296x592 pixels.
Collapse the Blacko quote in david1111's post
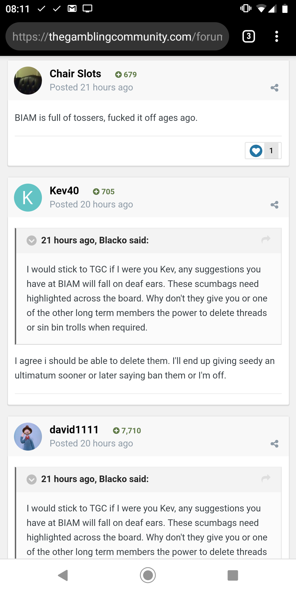click(32, 479)
